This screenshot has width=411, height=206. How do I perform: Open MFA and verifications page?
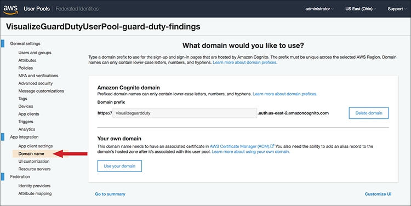(x=38, y=76)
